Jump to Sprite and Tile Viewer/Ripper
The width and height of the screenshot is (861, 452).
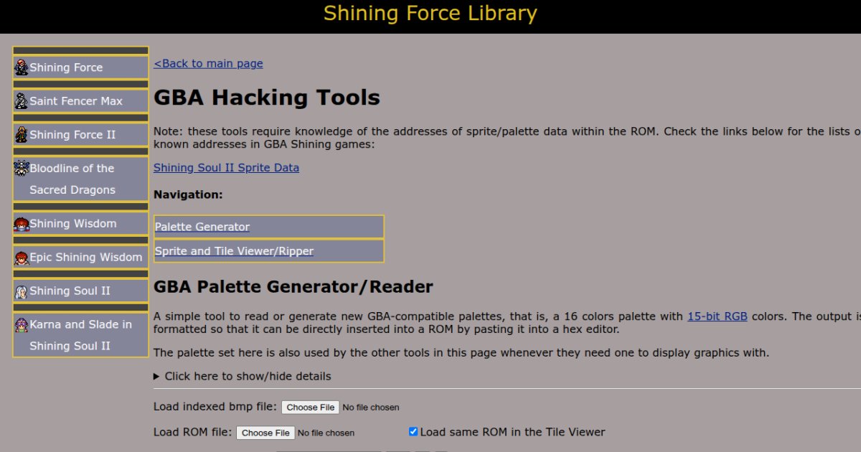tap(234, 251)
